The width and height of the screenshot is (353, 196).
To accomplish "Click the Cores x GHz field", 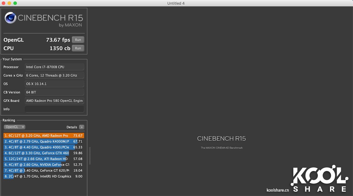I will click(54, 75).
